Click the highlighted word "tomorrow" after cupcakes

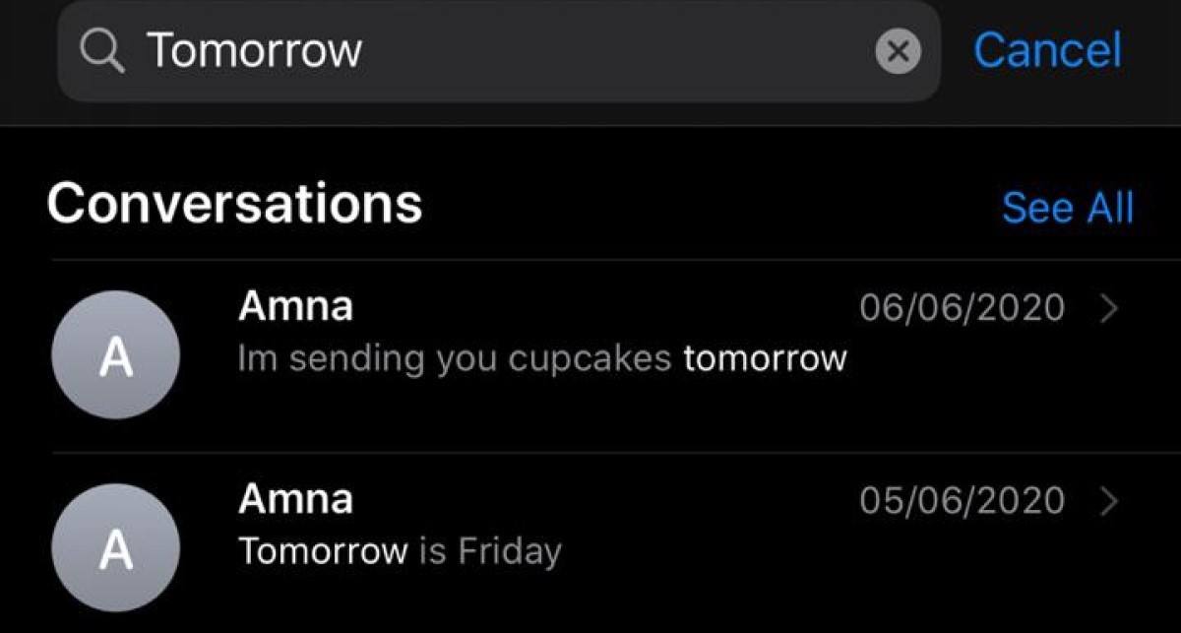point(765,358)
